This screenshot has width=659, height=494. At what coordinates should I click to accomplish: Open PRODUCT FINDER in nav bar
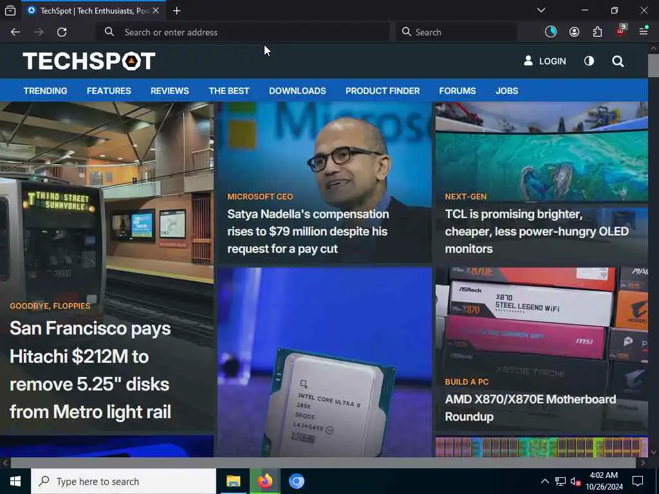tap(382, 91)
